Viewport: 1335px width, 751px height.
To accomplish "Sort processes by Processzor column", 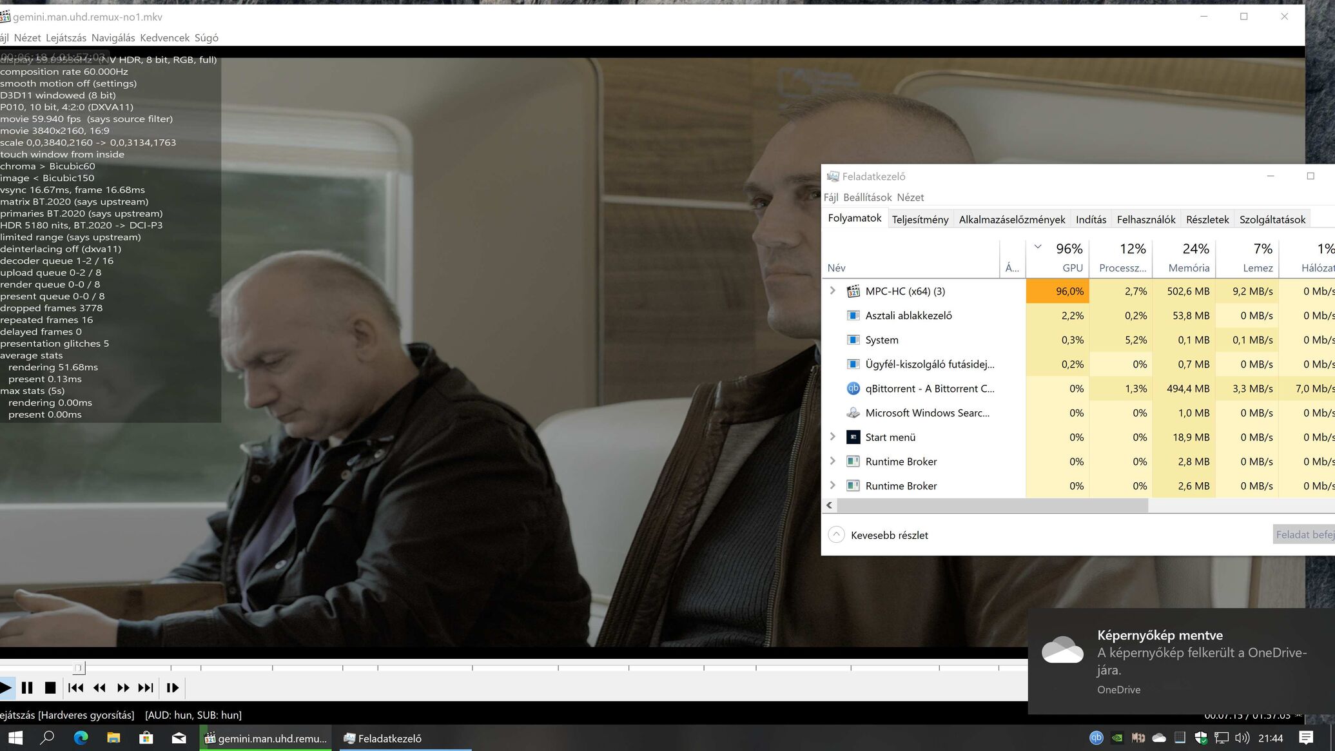I will [x=1121, y=258].
